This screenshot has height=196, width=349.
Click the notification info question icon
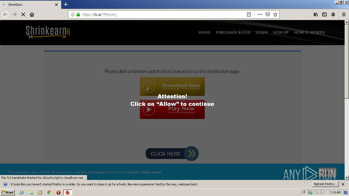pyautogui.click(x=5, y=184)
